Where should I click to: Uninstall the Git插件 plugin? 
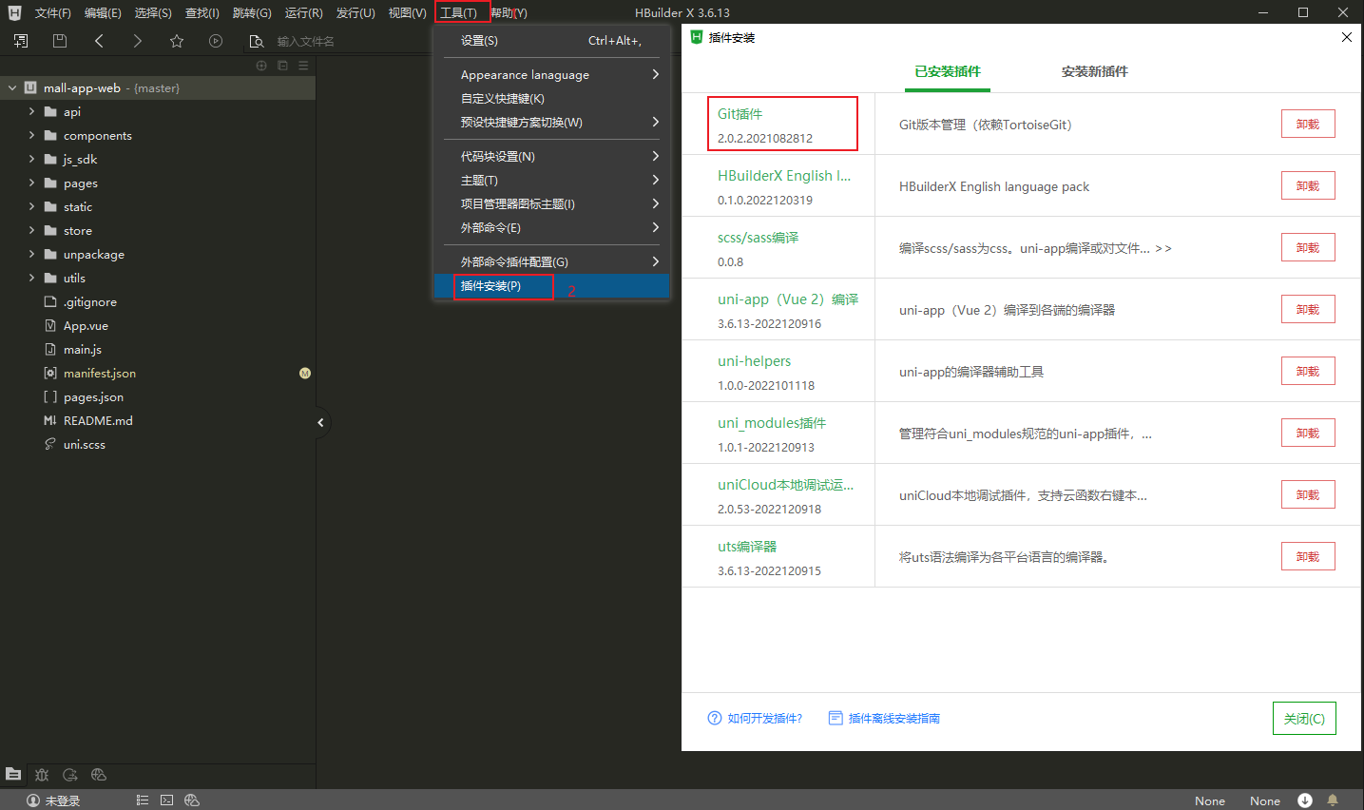1308,124
